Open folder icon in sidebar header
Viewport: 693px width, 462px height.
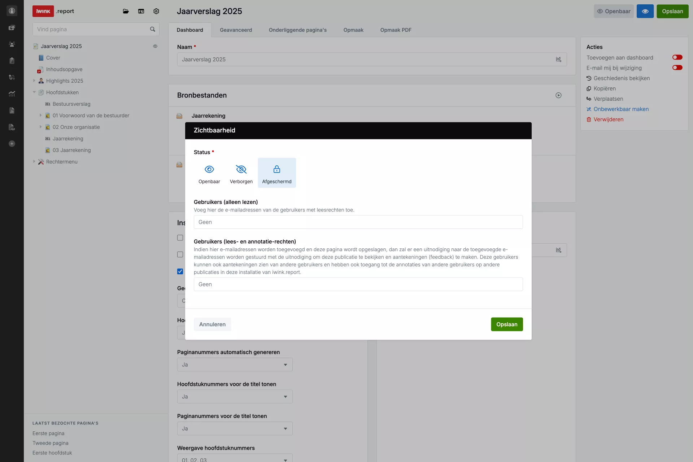point(126,11)
